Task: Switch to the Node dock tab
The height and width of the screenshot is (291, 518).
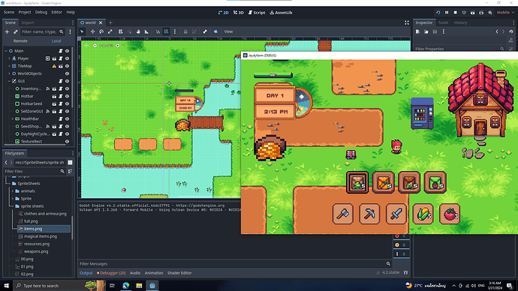Action: [443, 22]
